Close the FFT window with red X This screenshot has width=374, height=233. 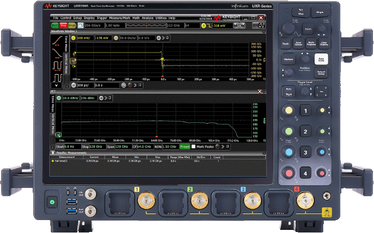pyautogui.click(x=260, y=91)
